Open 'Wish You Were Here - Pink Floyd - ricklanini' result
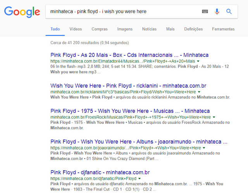 [128, 86]
